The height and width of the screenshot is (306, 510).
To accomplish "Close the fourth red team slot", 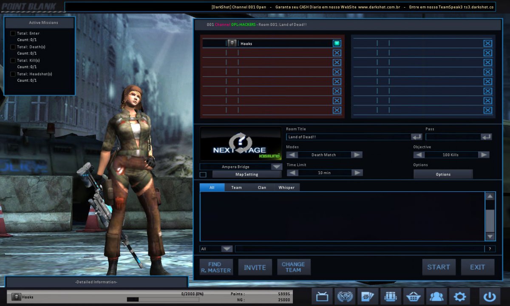I will [x=337, y=72].
